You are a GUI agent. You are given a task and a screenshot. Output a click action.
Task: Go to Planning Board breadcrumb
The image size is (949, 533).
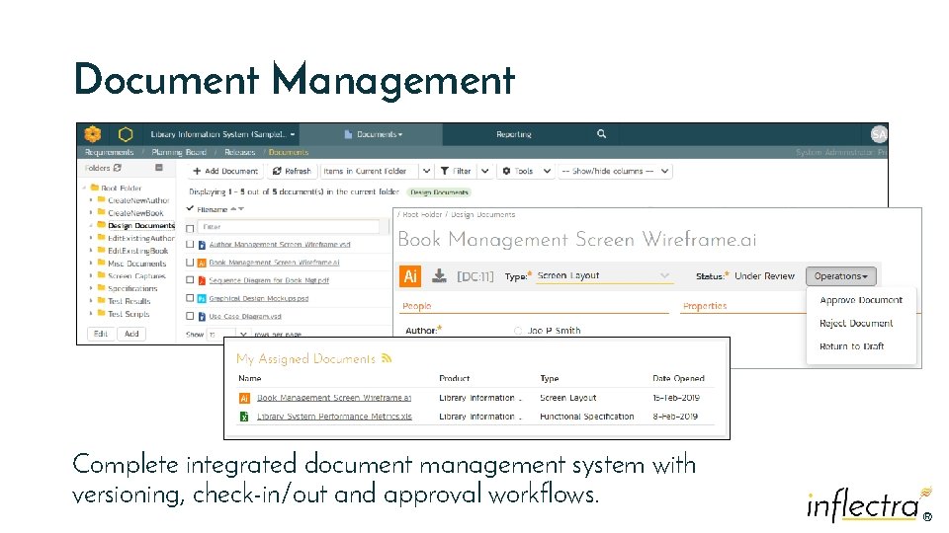tap(179, 152)
